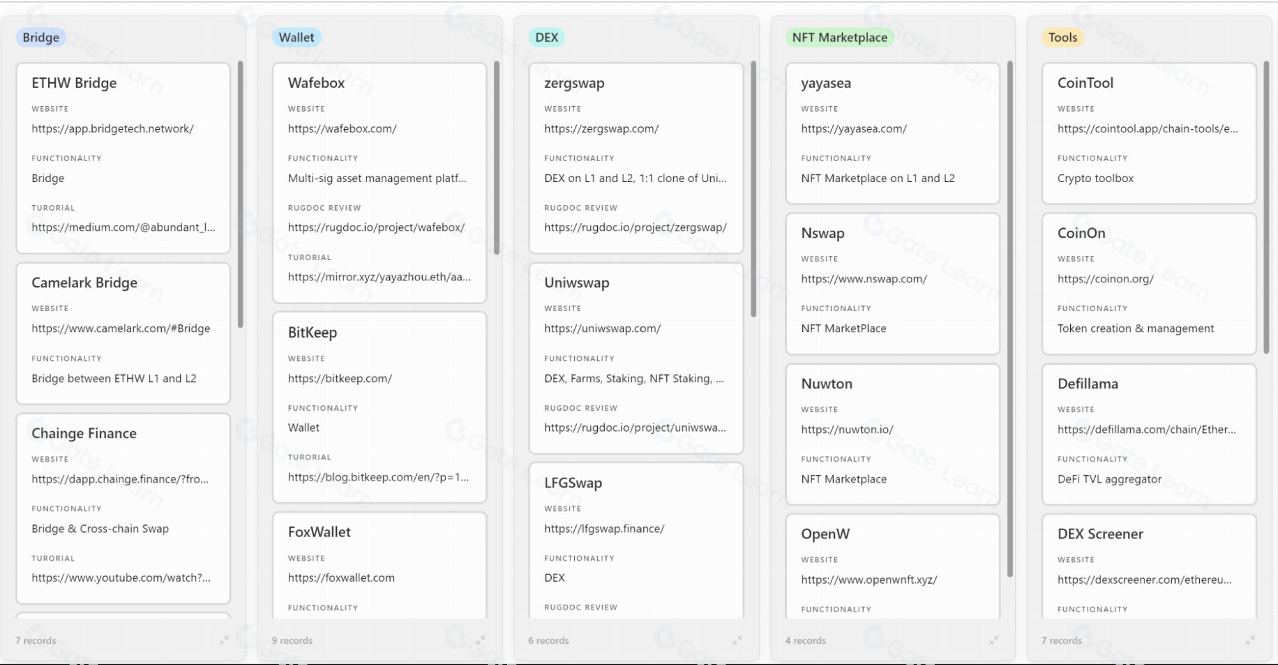Open the dapp.chainge.finance website link

[120, 479]
